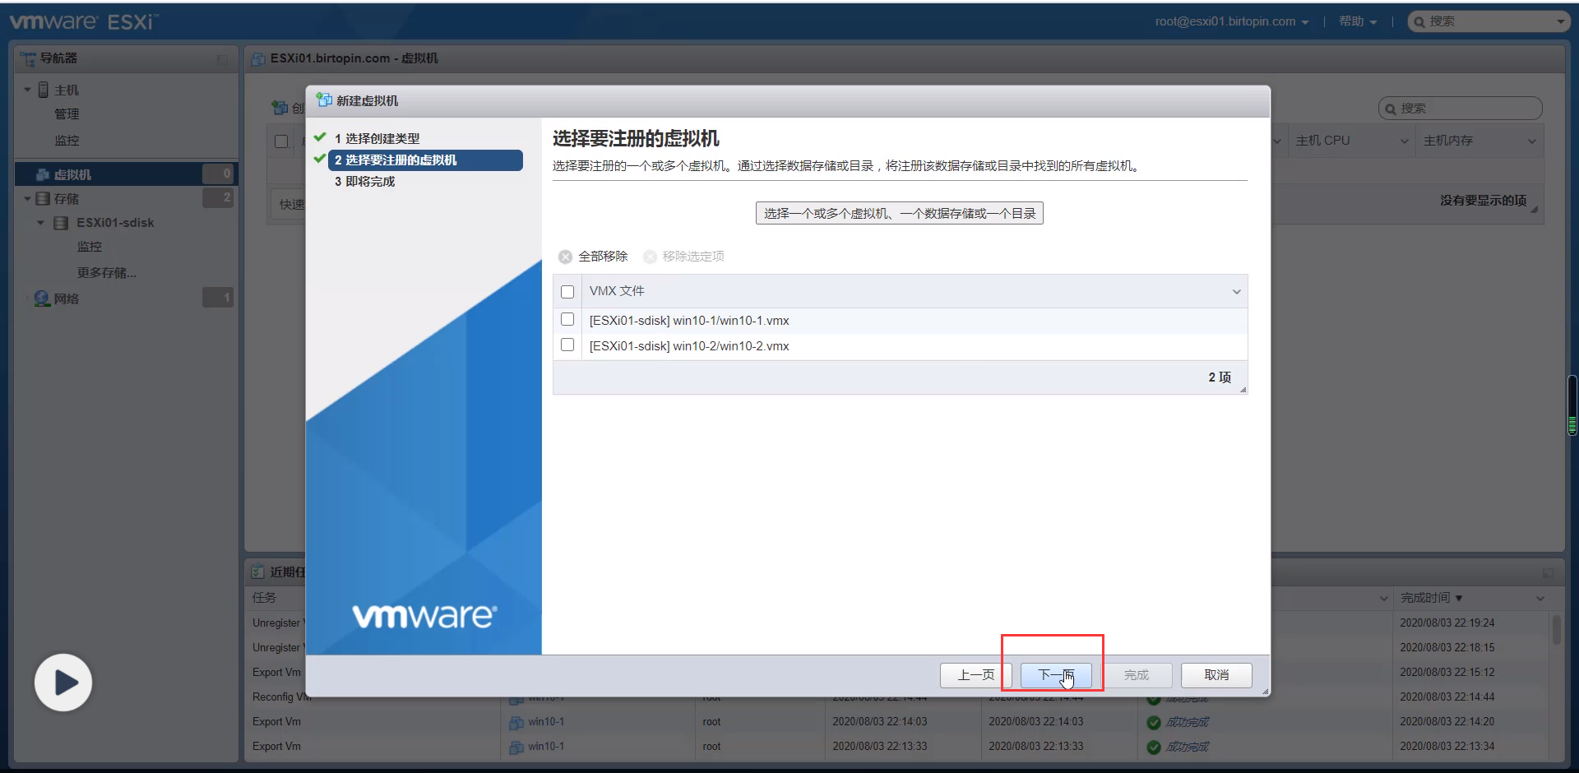This screenshot has height=773, width=1579.
Task: Click the VM list 搜索 field
Action: click(1461, 108)
